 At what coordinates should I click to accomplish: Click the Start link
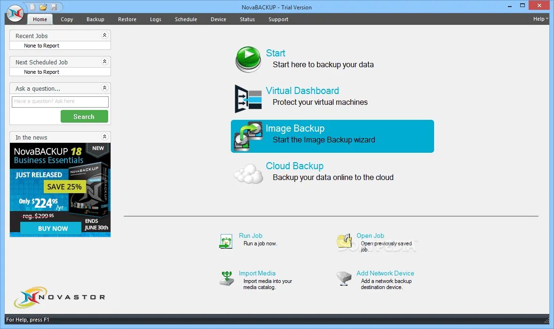pyautogui.click(x=276, y=53)
